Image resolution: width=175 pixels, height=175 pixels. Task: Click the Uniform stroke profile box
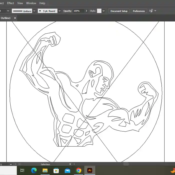(22, 11)
